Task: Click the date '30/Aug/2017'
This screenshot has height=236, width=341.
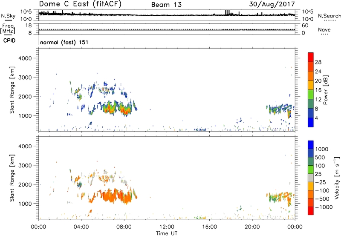Action: [x=272, y=4]
